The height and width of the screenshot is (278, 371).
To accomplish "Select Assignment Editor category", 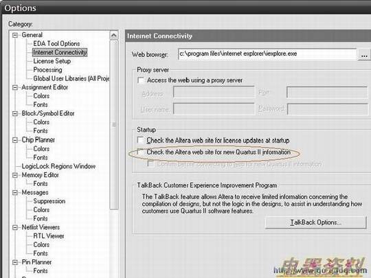I will pos(45,87).
